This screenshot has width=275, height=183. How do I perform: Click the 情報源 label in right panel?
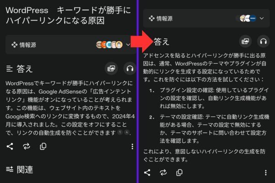point(165,19)
